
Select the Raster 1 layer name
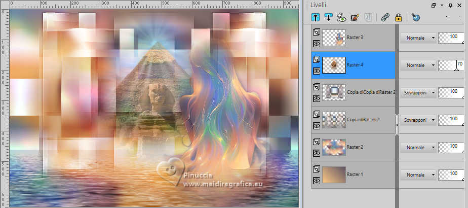point(355,174)
